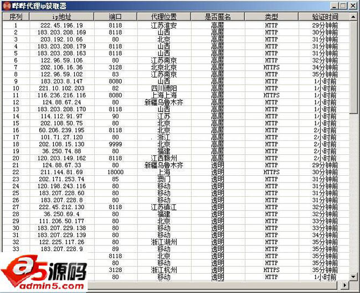Select IP 60.206.239.195
Viewport: 360px width, 293px height.
pos(61,130)
